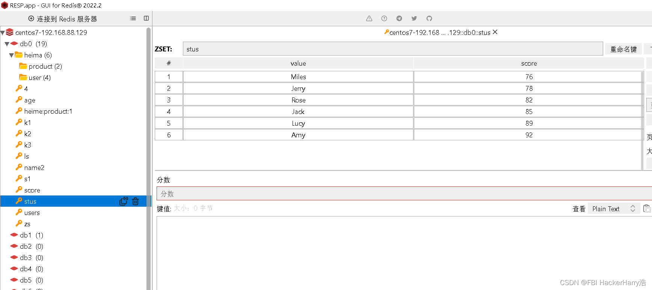
Task: Open the help question mark icon
Action: 384,18
